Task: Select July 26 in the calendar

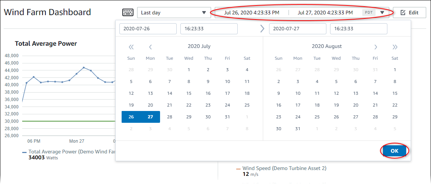Action: (x=131, y=117)
